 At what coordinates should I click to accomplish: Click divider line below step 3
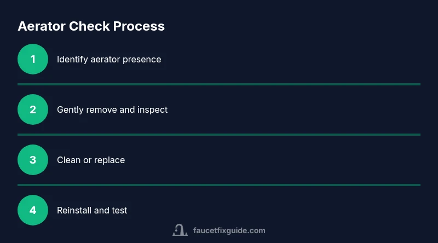coord(219,185)
